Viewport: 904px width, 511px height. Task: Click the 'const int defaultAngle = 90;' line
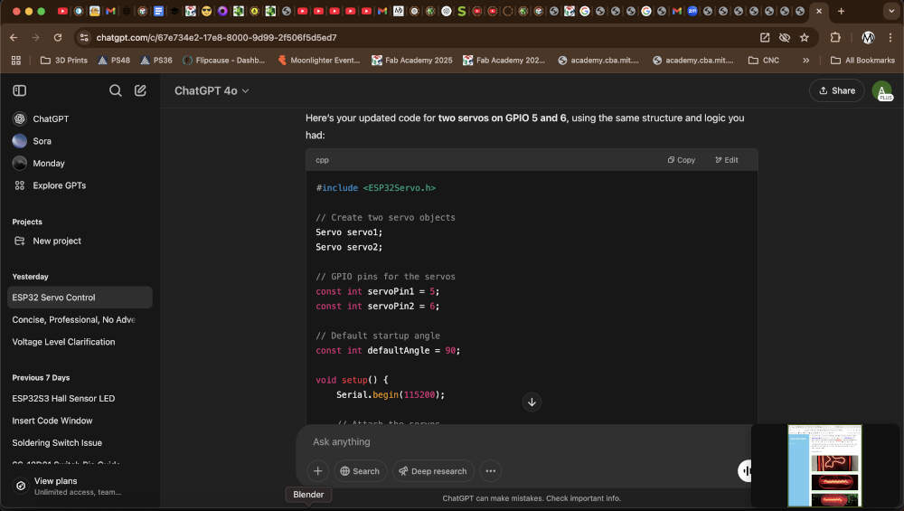[x=388, y=351]
